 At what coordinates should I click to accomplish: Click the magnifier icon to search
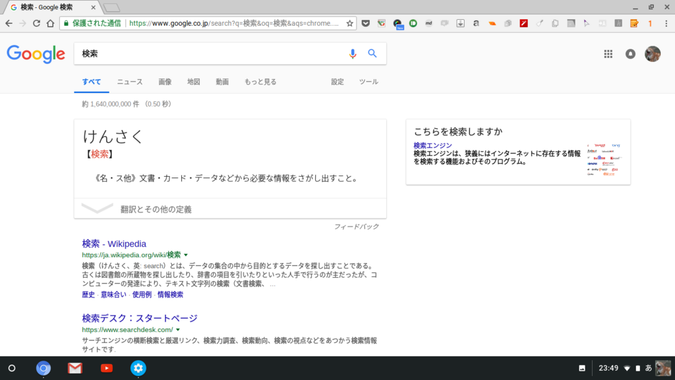372,53
